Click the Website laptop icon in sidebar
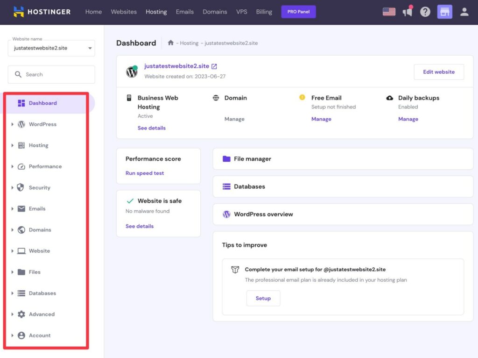 (x=21, y=251)
